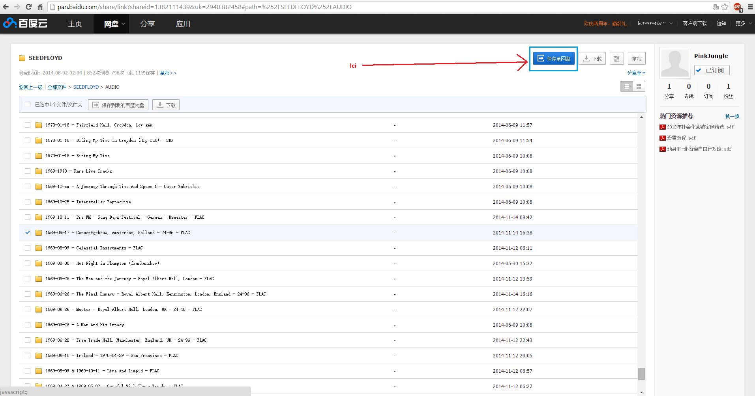Follow the SEEDFLOYD breadcrumb link

[86, 87]
